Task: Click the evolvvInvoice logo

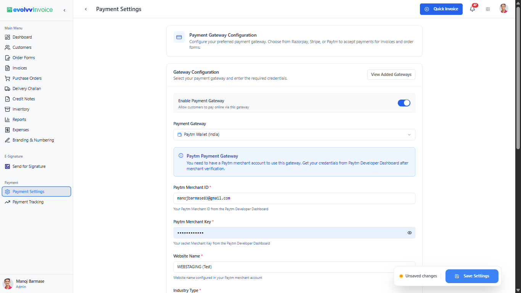Action: tap(30, 10)
